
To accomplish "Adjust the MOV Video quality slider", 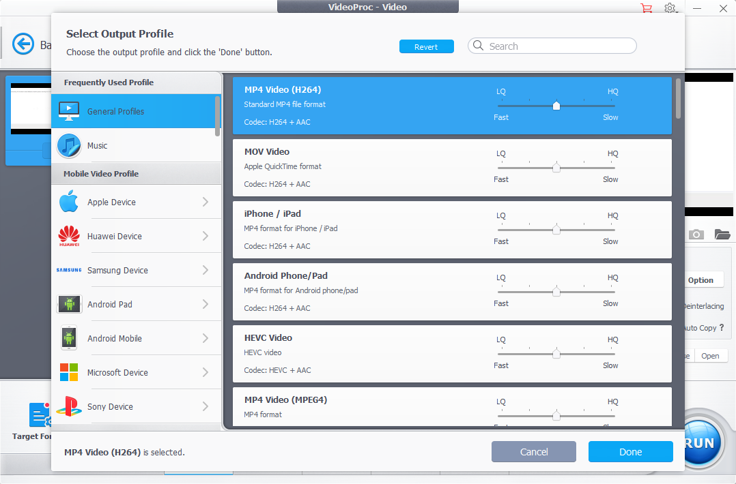I will [x=556, y=168].
